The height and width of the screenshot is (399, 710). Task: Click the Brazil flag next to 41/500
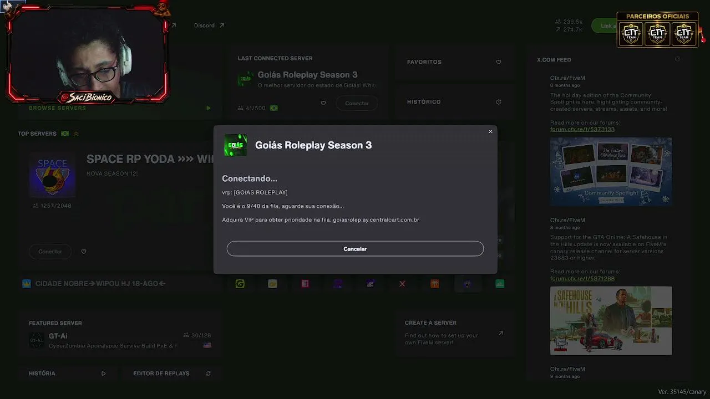(x=273, y=108)
